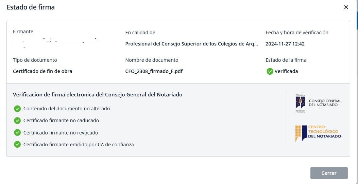Click the Certificado firmante emitido por CA text

point(79,145)
